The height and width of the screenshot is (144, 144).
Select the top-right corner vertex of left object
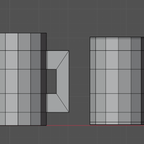(46, 33)
